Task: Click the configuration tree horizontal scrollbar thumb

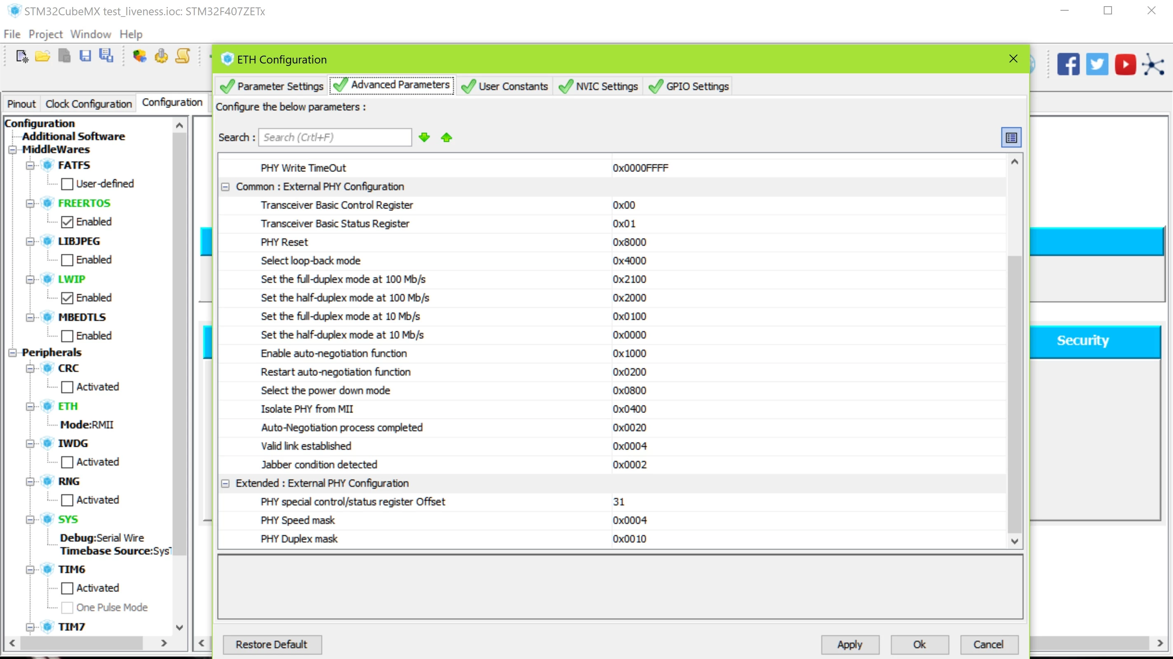Action: (82, 643)
